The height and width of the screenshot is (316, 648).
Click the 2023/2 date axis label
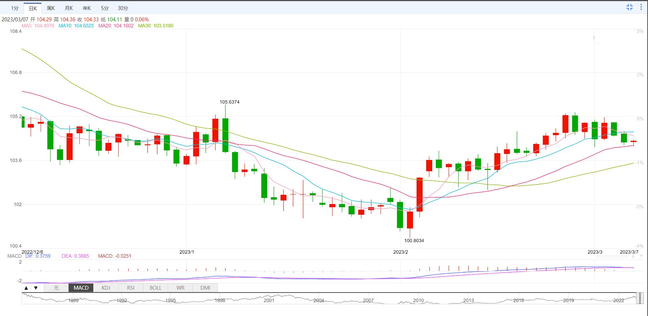click(x=401, y=252)
